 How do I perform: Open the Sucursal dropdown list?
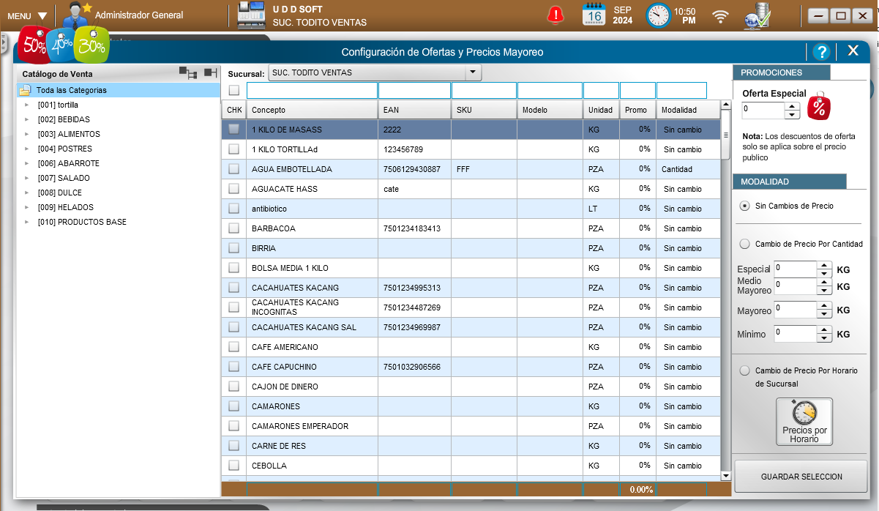point(473,72)
